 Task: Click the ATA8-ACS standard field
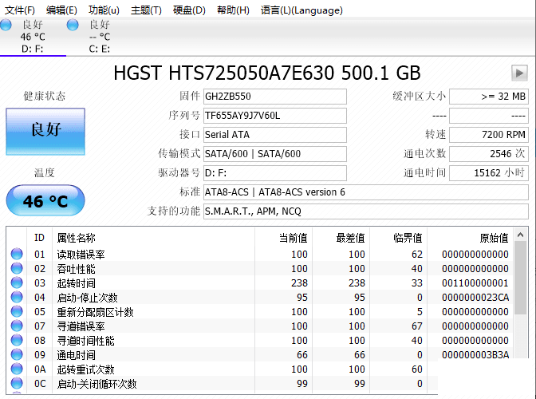pyautogui.click(x=366, y=192)
